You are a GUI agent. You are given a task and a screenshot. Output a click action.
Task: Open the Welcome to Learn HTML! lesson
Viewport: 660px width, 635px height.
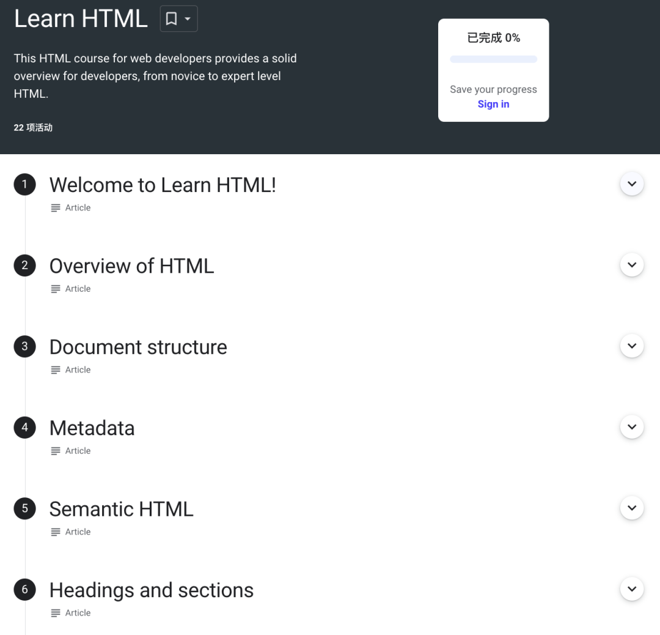pyautogui.click(x=163, y=185)
